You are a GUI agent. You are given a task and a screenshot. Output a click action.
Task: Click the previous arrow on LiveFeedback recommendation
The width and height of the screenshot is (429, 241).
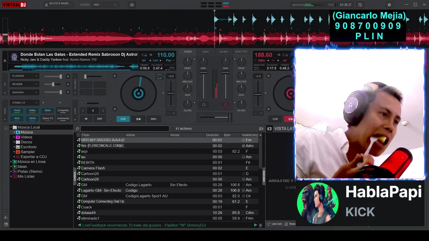pyautogui.click(x=79, y=225)
